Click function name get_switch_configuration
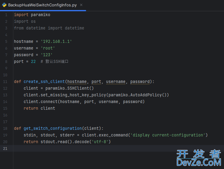 [53, 129]
